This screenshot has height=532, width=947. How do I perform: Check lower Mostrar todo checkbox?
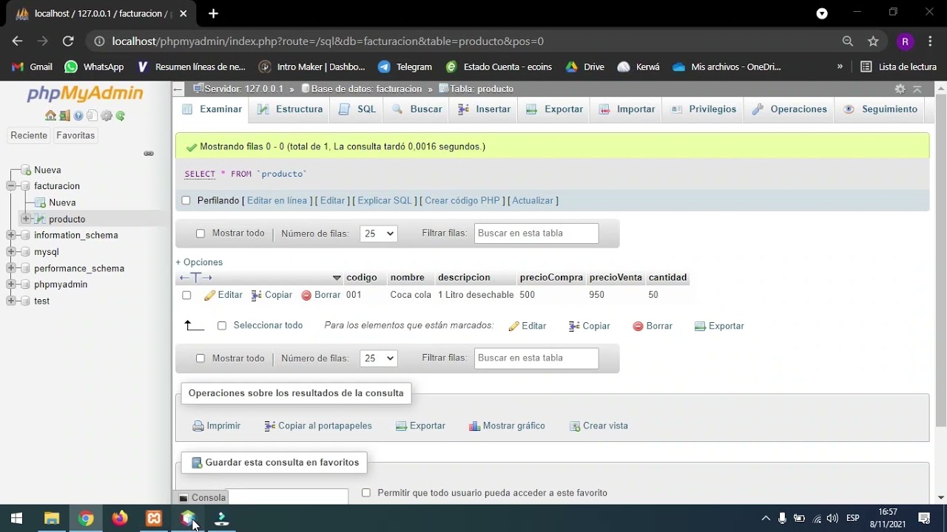[x=200, y=358]
